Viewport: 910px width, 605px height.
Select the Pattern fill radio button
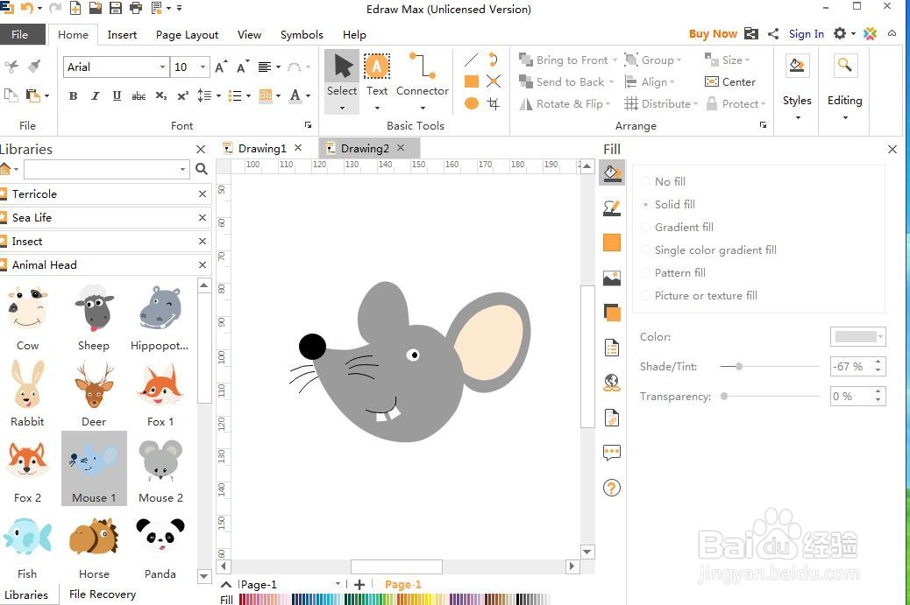click(647, 272)
